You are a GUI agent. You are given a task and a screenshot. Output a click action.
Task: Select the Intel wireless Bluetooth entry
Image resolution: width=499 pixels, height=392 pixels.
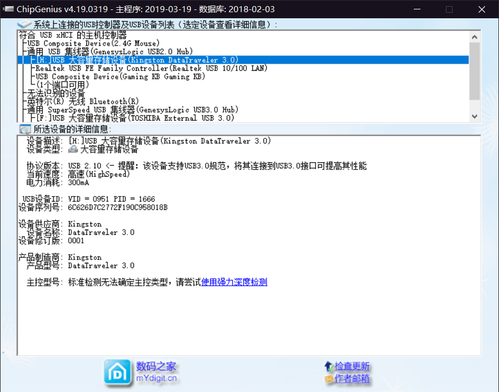point(83,101)
